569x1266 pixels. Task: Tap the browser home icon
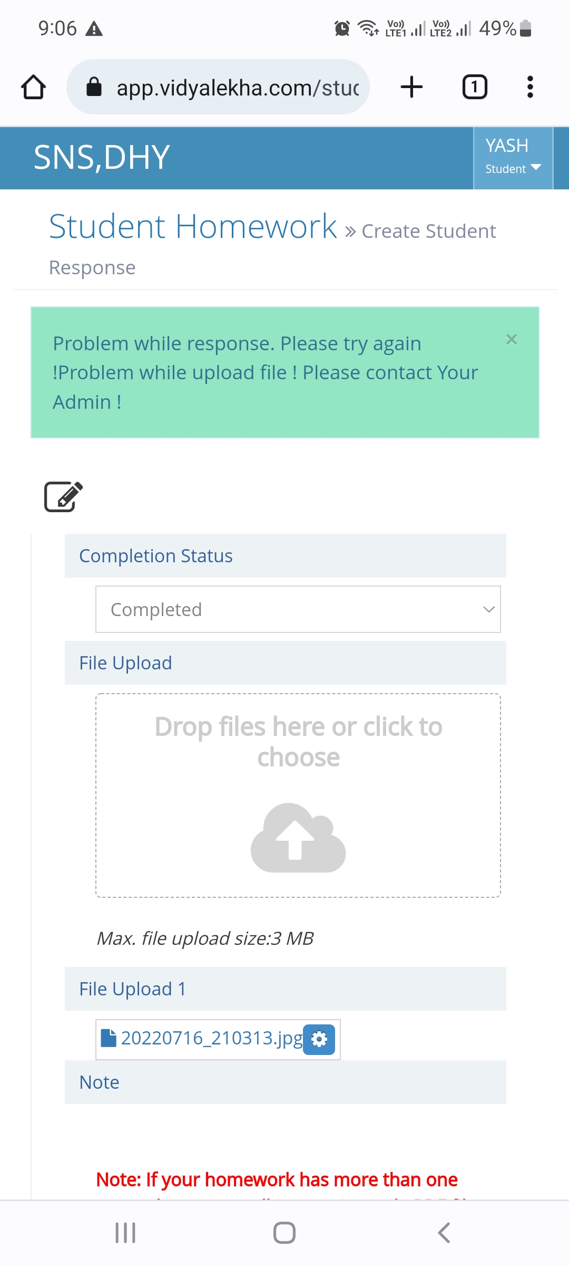33,87
